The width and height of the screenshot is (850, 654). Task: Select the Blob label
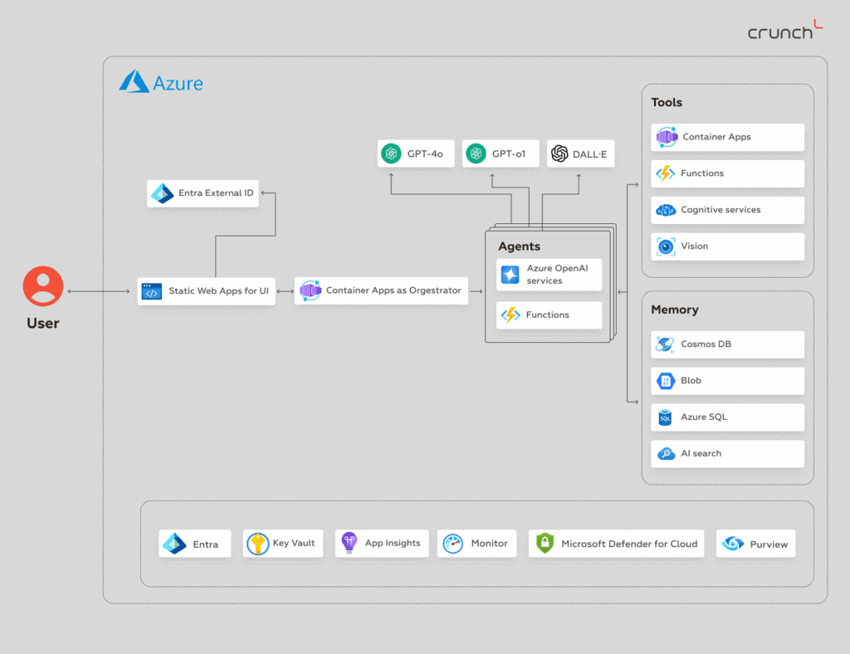coord(691,380)
